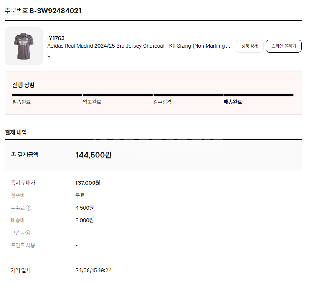Click the 배송비 3,000원 value
The height and width of the screenshot is (288, 309).
pos(84,220)
